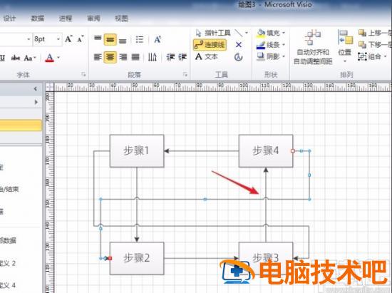Click Bring Forward (上移一层) button
Screen dimensions: 392x293
click(374, 33)
